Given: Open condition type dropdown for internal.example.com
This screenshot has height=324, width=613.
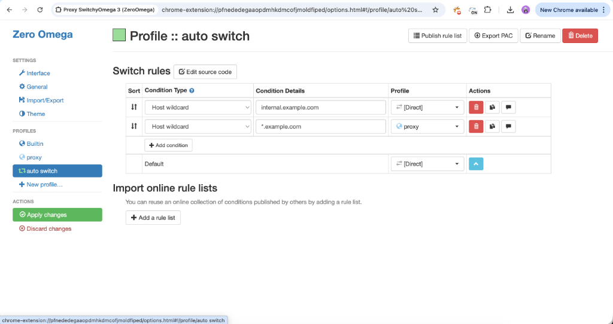Looking at the screenshot, I should pos(198,108).
